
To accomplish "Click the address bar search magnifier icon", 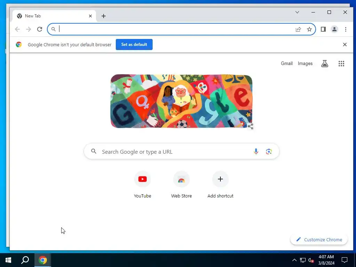I will pos(53,29).
